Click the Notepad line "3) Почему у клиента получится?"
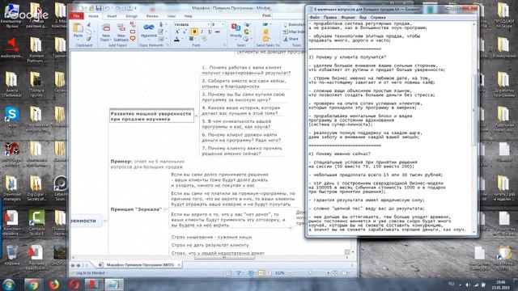 click(347, 57)
